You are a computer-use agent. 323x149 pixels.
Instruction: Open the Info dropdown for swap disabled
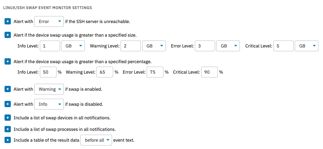pos(49,104)
